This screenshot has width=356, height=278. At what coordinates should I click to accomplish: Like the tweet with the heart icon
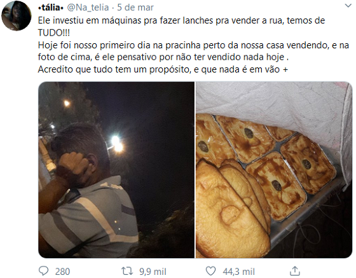click(210, 271)
